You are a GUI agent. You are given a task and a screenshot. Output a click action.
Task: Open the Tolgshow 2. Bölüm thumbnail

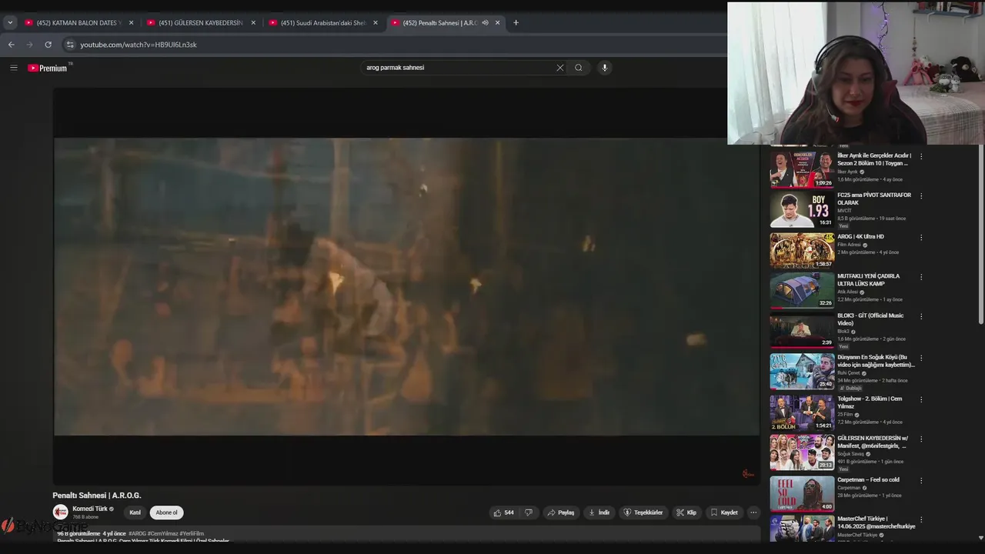click(x=802, y=412)
